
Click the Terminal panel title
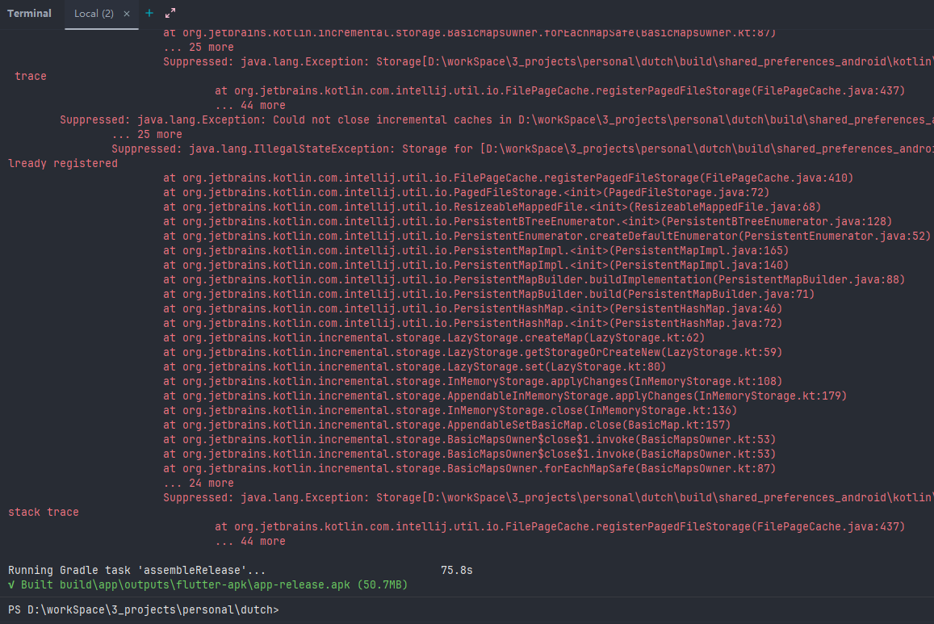click(29, 14)
